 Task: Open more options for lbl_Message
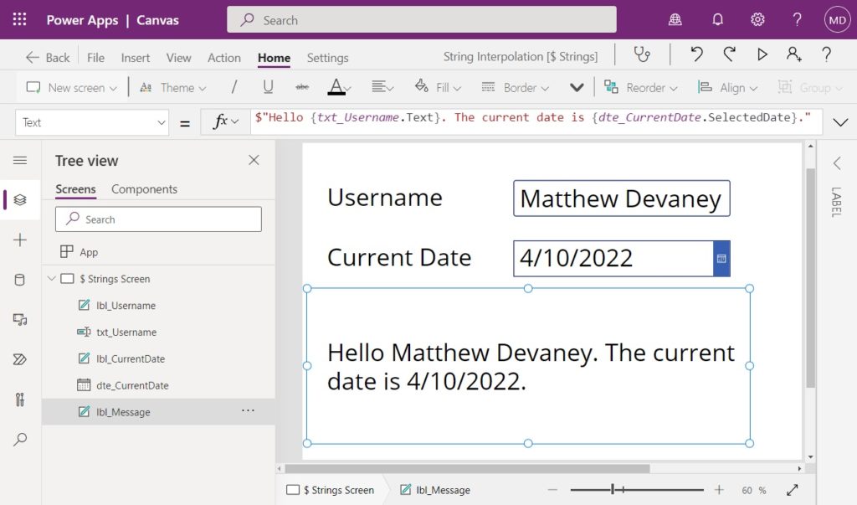click(x=248, y=410)
